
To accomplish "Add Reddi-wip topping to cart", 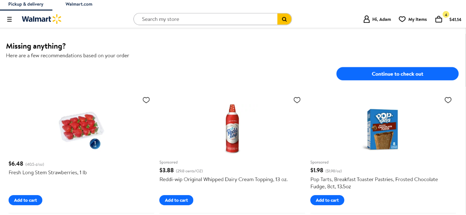I will [176, 200].
